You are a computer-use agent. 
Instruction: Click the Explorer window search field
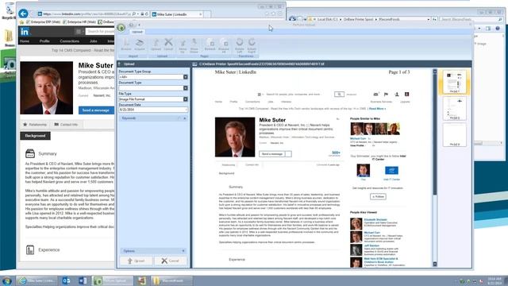coord(471,19)
